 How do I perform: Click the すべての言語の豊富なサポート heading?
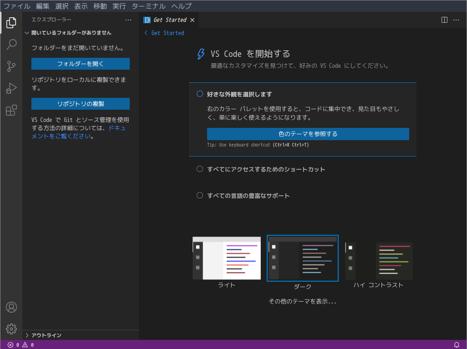pos(248,196)
